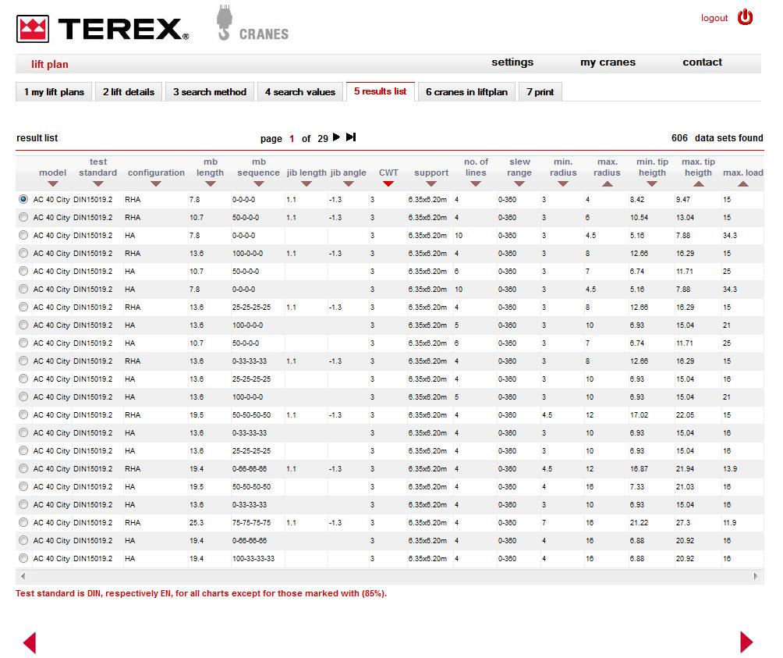Sort by test standard using its arrow
Image resolution: width=783 pixels, height=658 pixels.
pos(98,184)
